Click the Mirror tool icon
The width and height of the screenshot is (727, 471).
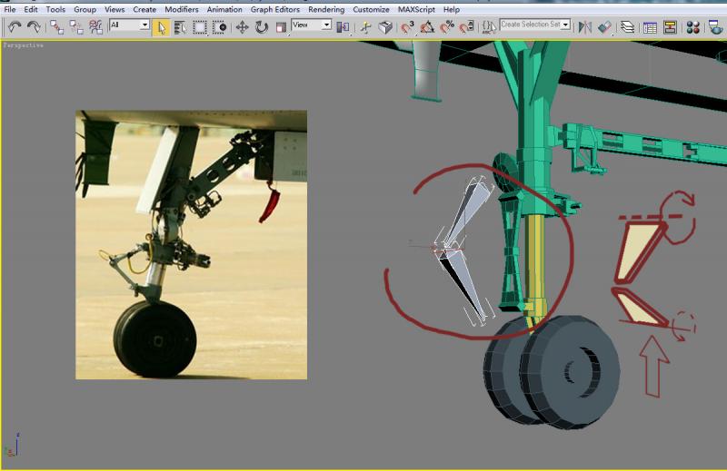585,28
